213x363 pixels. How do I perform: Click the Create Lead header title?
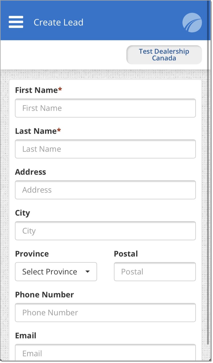click(59, 22)
